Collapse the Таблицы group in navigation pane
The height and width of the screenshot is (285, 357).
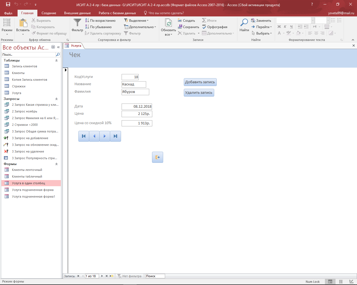point(56,60)
